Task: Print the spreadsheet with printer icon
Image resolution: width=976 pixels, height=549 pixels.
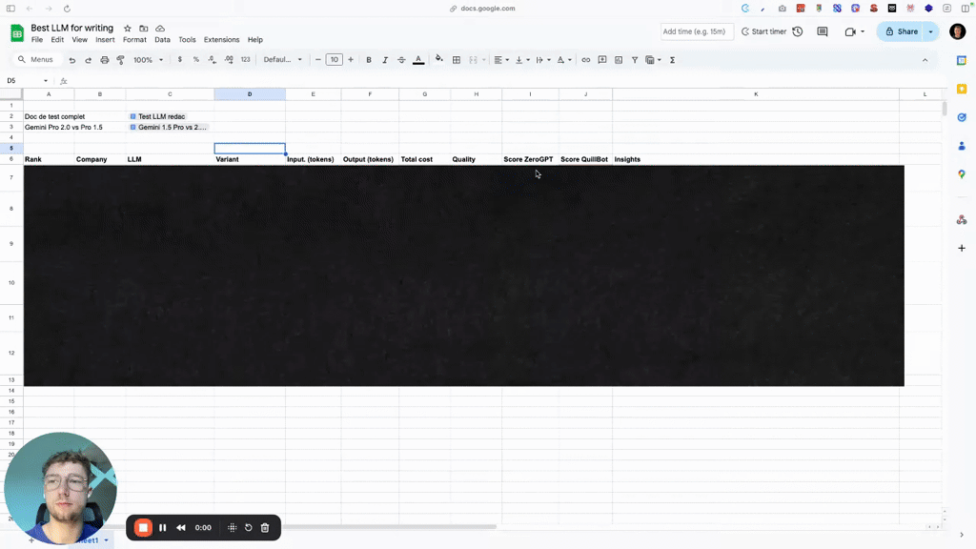Action: click(104, 60)
